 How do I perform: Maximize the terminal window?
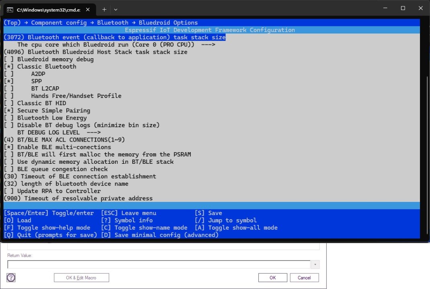403,8
